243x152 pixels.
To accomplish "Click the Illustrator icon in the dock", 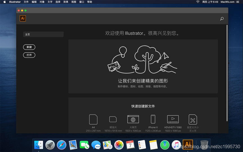I will click(188, 145).
